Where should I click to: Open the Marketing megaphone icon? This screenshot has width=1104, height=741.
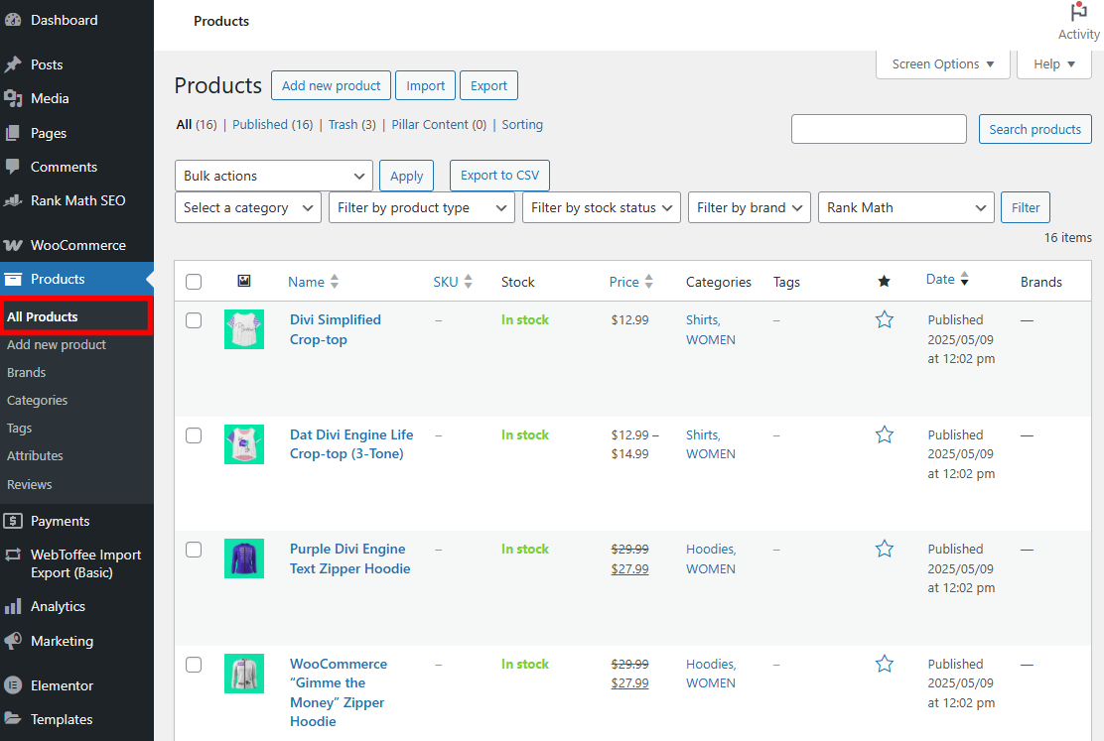pyautogui.click(x=14, y=641)
